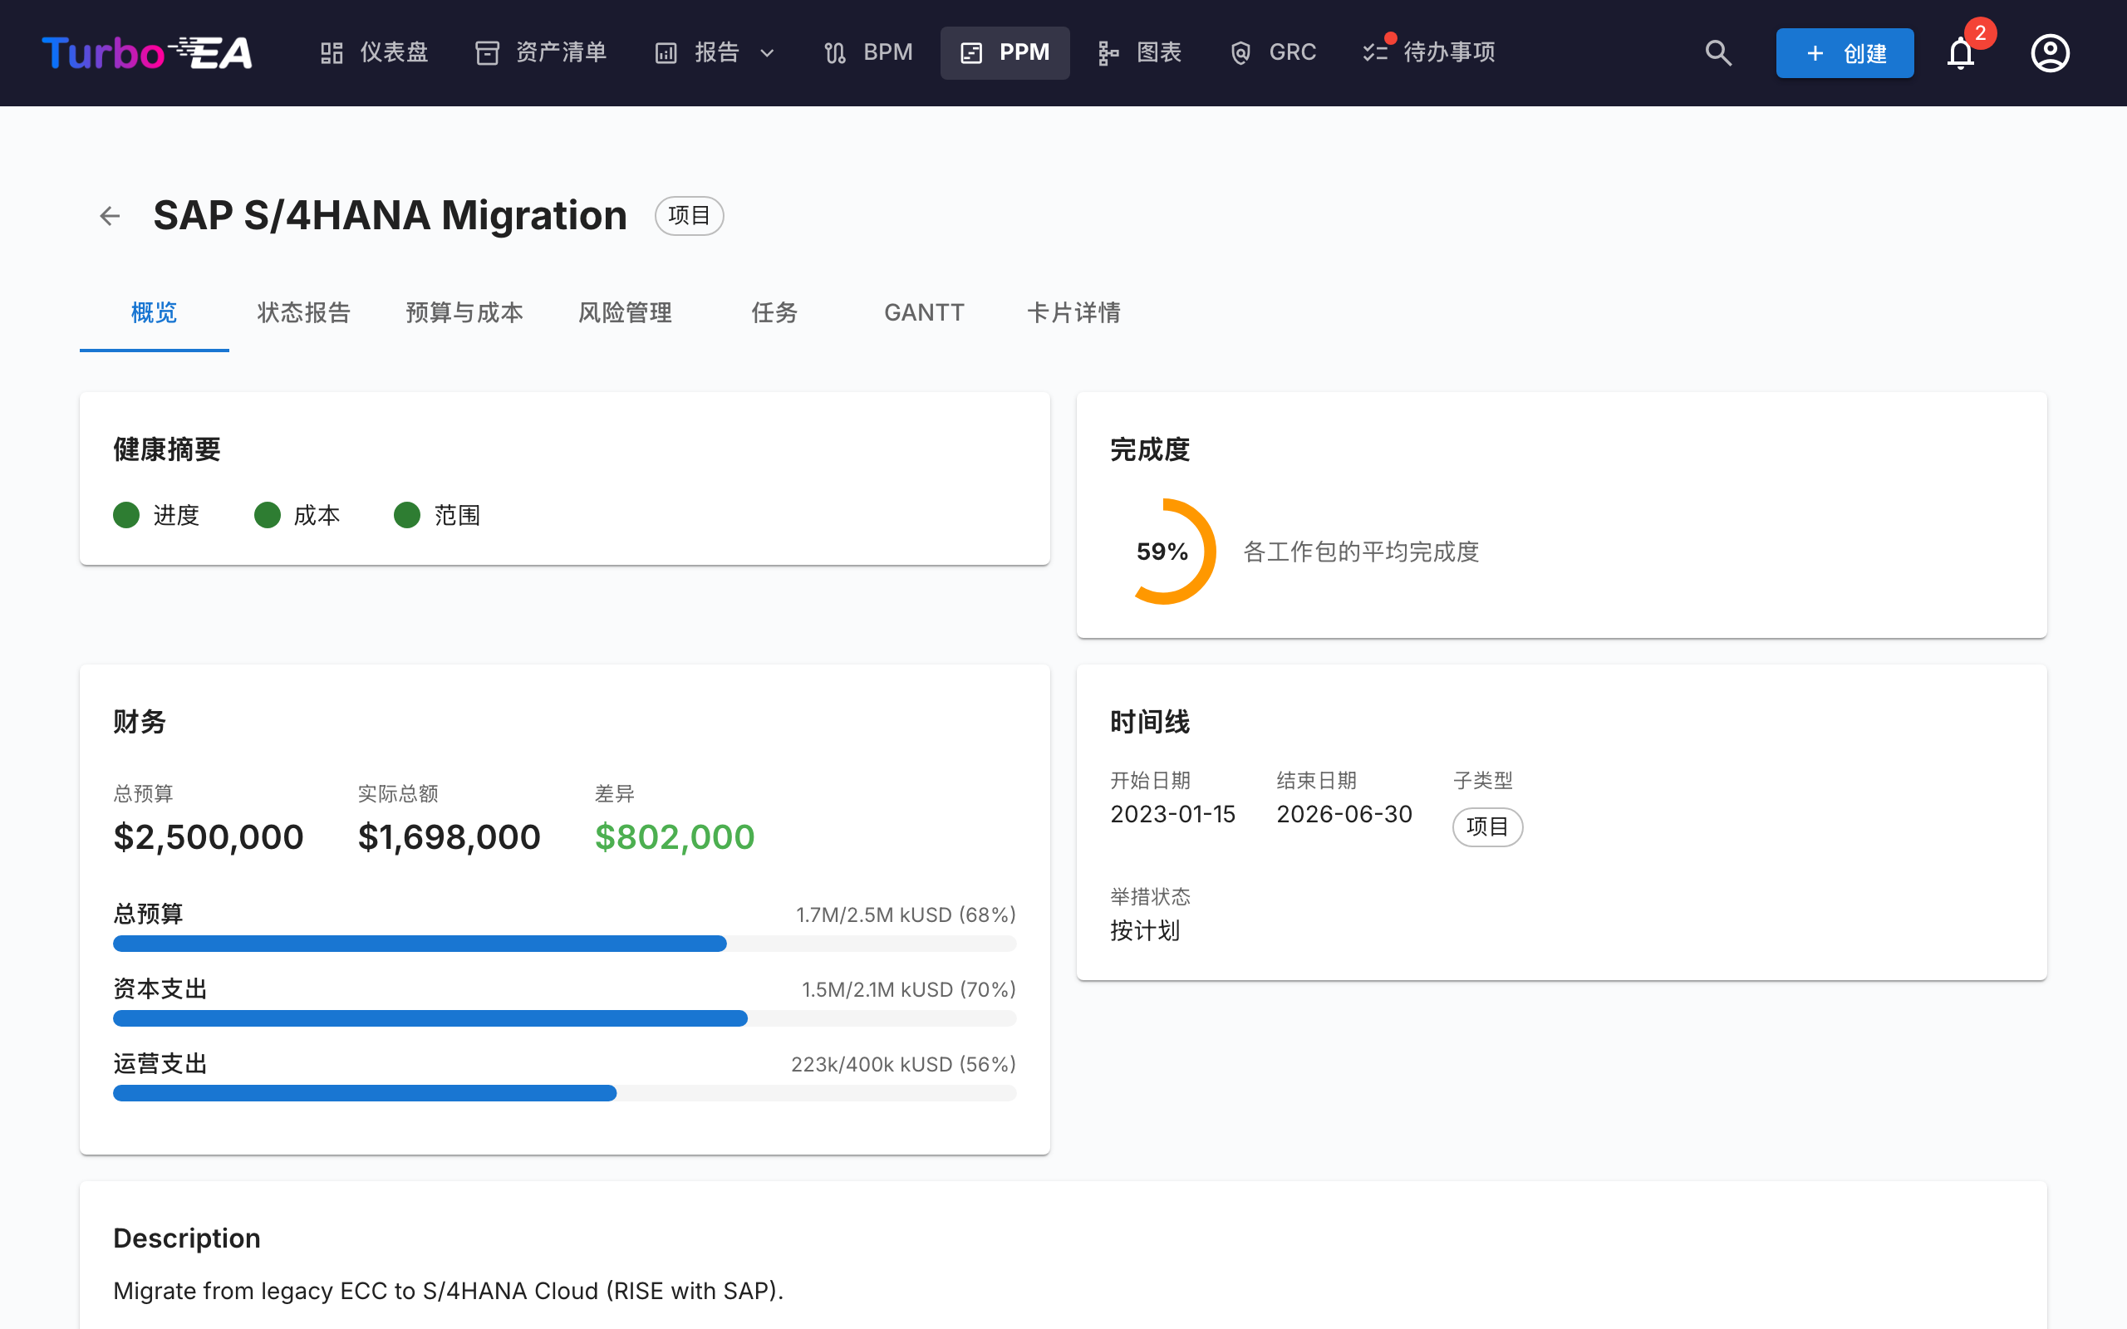The image size is (2127, 1329).
Task: Switch to the 预算与成本 tab
Action: pos(464,313)
